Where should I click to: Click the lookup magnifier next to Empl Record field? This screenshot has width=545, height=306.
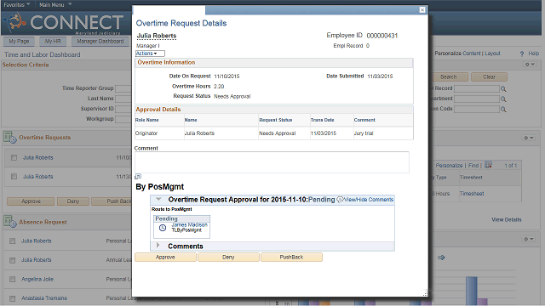(x=503, y=88)
